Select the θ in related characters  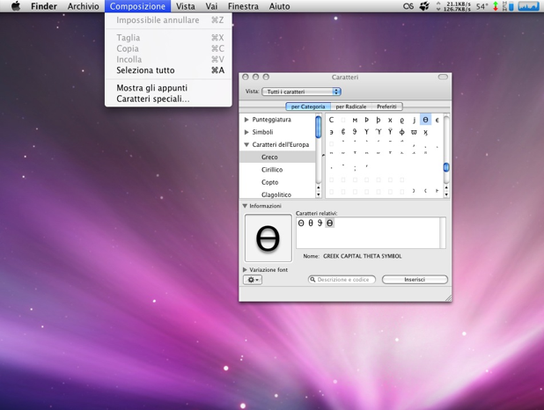[311, 223]
